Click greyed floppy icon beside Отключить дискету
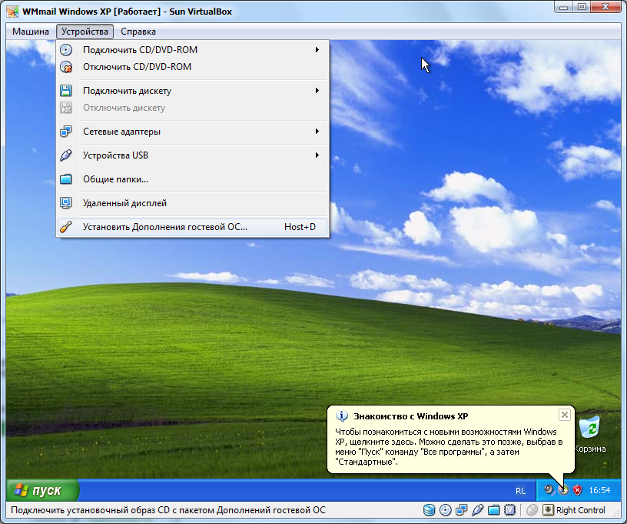The width and height of the screenshot is (627, 524). [x=66, y=108]
